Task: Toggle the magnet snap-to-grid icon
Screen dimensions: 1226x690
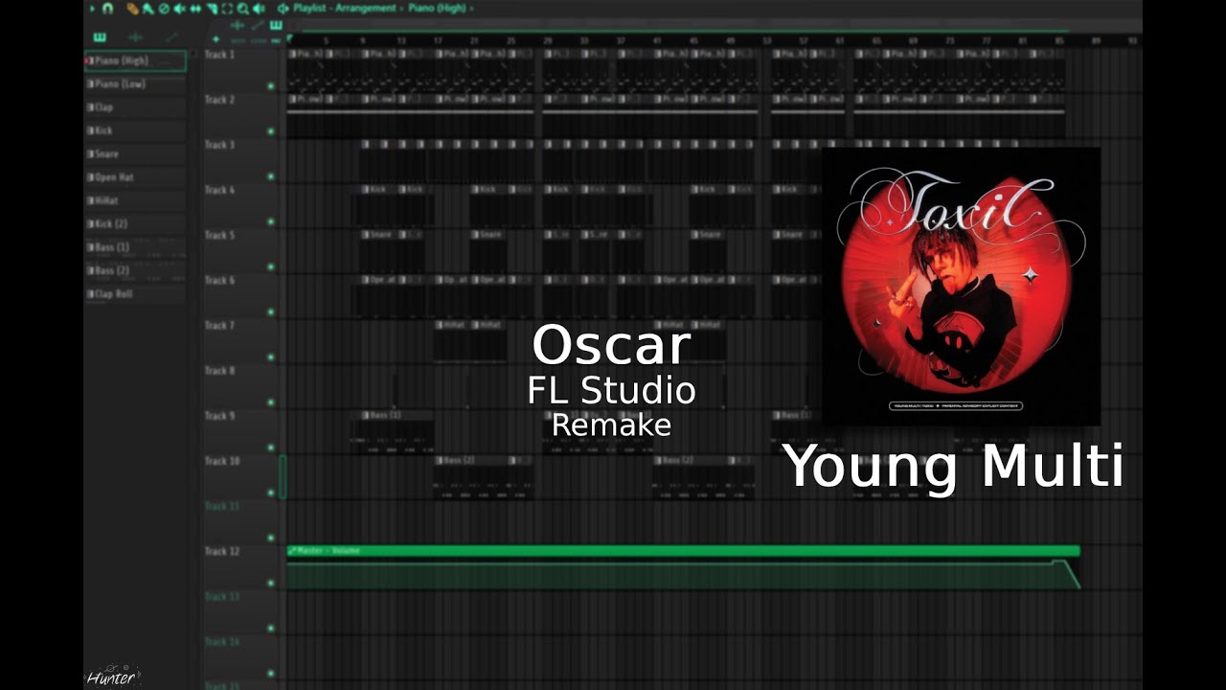Action: coord(107,9)
